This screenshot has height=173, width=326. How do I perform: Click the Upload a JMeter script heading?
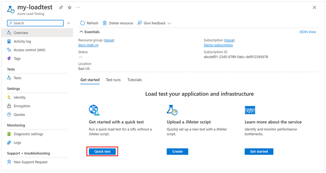click(x=189, y=122)
